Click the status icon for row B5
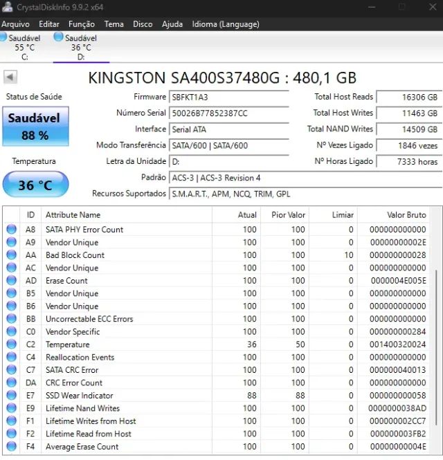443x460 pixels. point(12,293)
